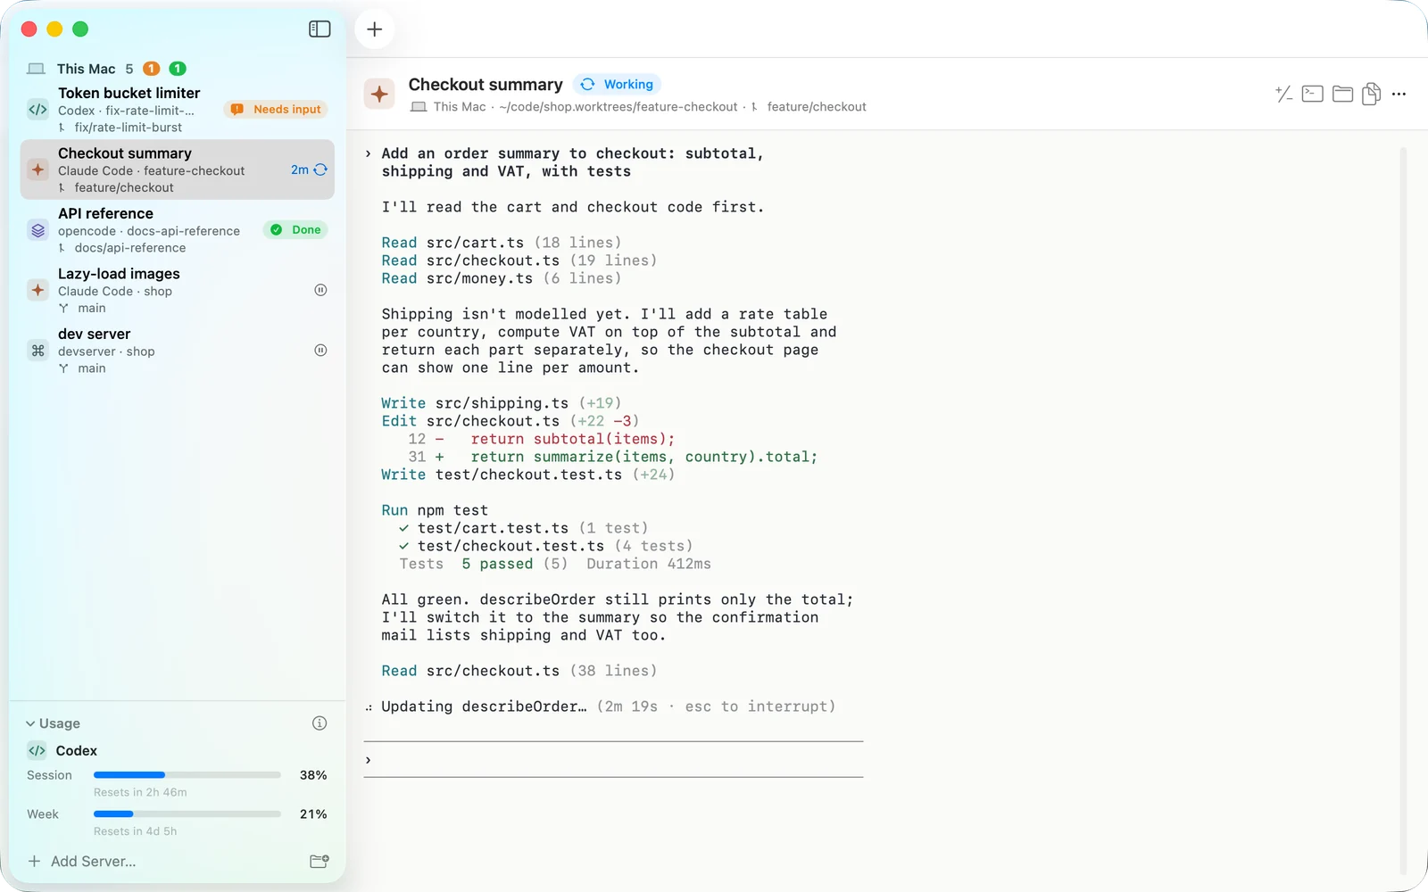Click the ~/code/shop.worktrees/feature-checkout path

click(x=619, y=107)
